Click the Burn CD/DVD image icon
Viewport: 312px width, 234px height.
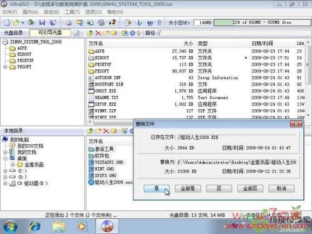(112, 22)
